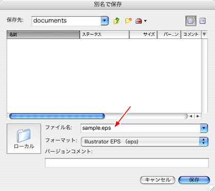Click the バージョンコメント text box
The width and height of the screenshot is (215, 191).
pyautogui.click(x=127, y=163)
